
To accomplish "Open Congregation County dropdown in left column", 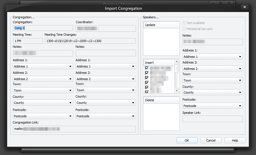I will point(43,103).
